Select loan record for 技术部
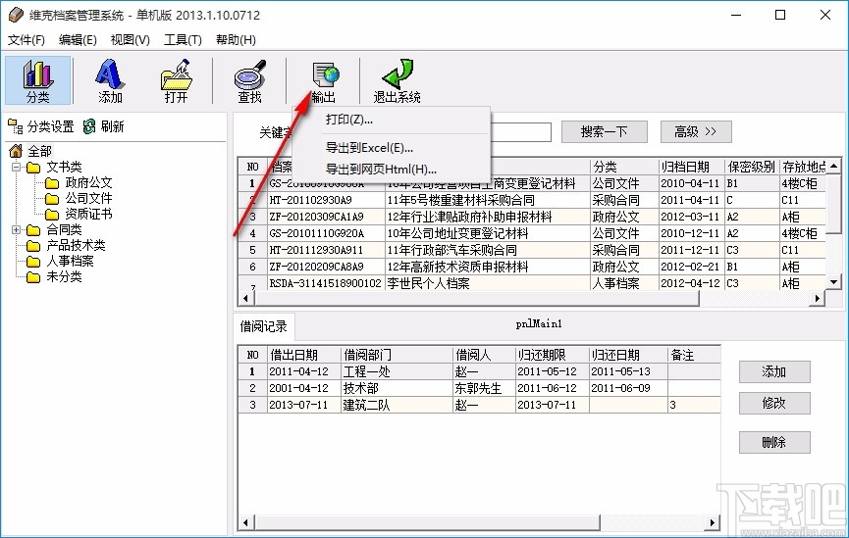The image size is (849, 538). pyautogui.click(x=479, y=388)
